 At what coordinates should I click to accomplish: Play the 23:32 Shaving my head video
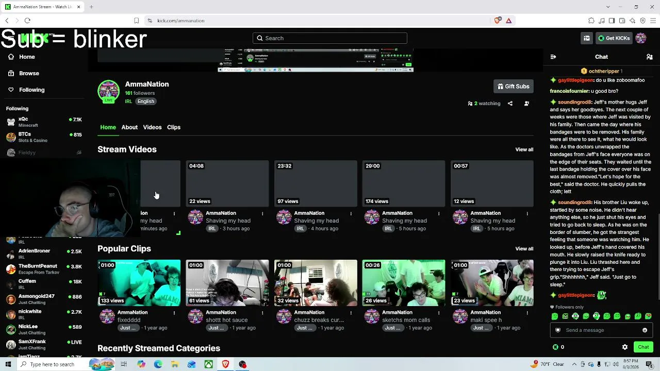316,183
